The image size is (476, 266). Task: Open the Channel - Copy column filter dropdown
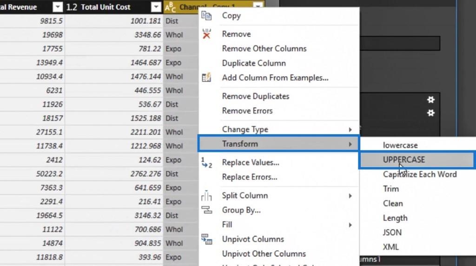tap(258, 5)
